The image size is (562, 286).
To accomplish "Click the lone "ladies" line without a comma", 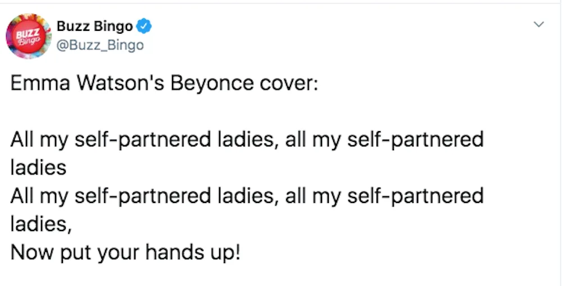I will click(38, 167).
